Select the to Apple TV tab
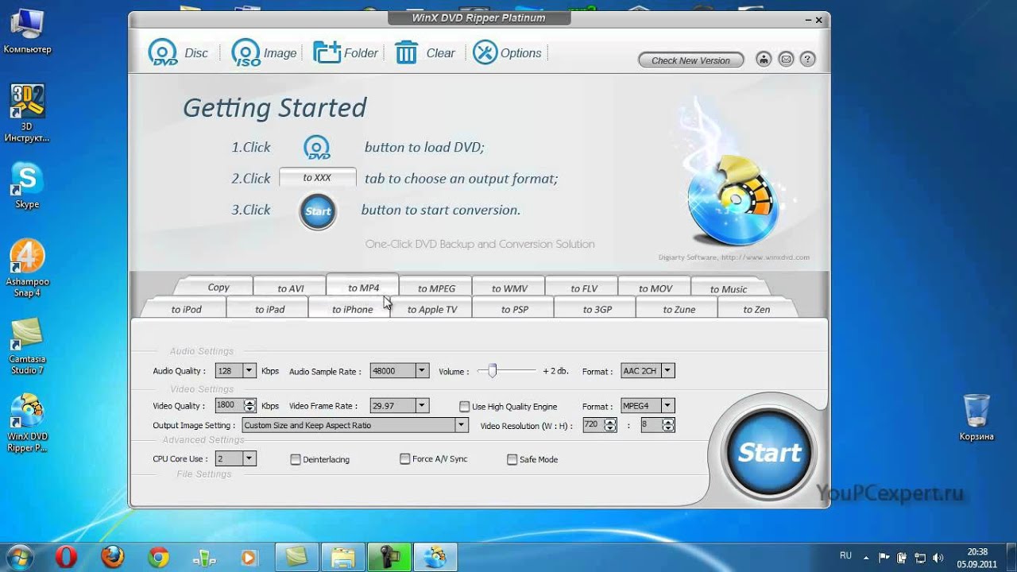Screen dimensions: 1017x572 432,309
